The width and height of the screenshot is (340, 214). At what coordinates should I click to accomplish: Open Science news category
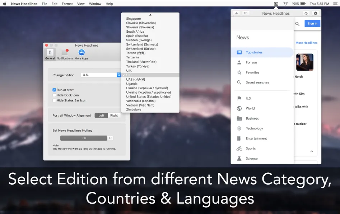pyautogui.click(x=262, y=158)
